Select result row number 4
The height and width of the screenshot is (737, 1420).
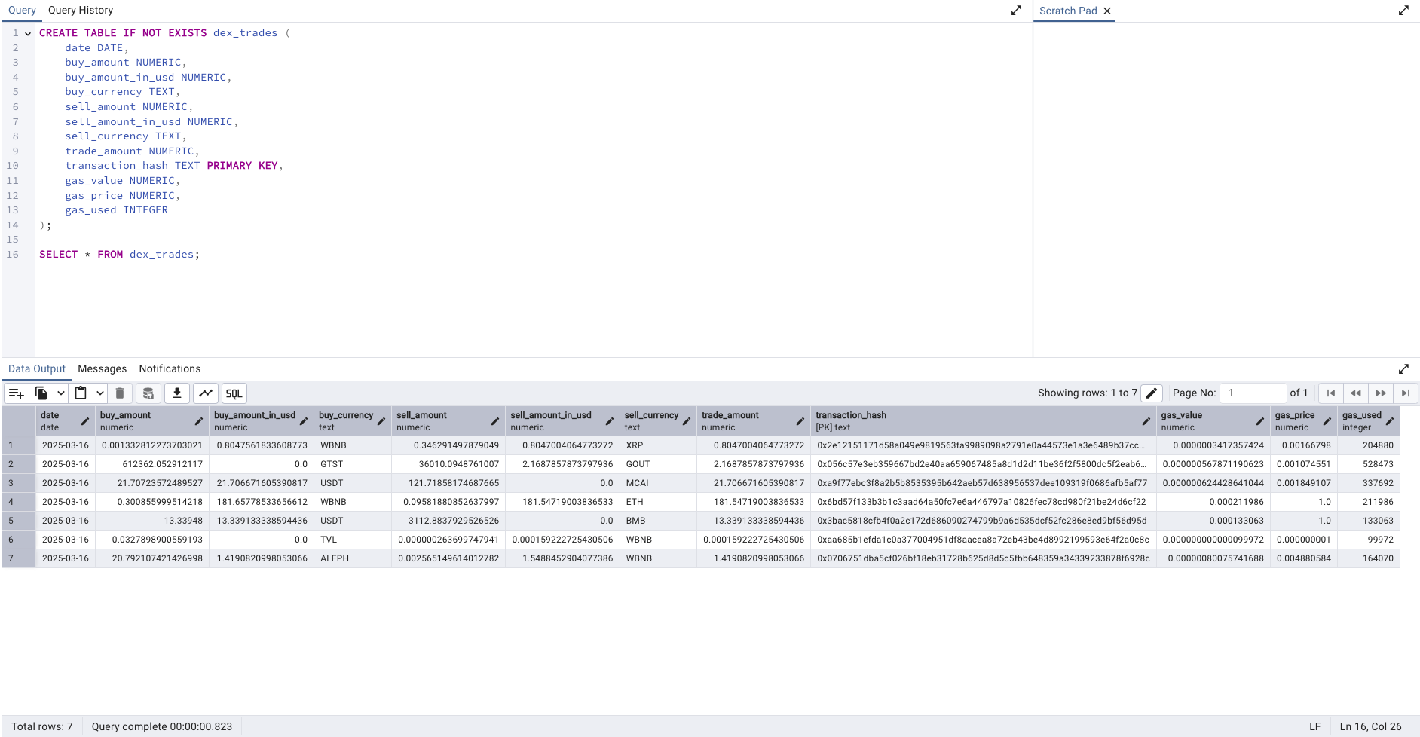coord(19,502)
